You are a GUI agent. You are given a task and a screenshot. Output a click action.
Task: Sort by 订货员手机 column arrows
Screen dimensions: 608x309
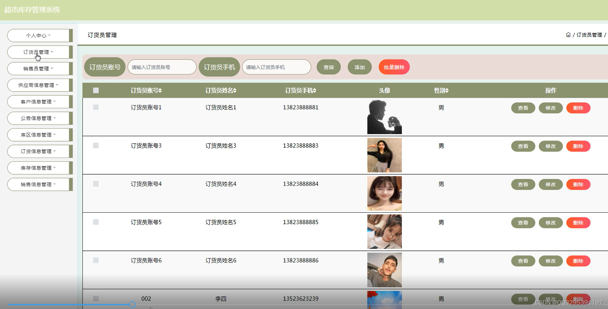coord(314,91)
